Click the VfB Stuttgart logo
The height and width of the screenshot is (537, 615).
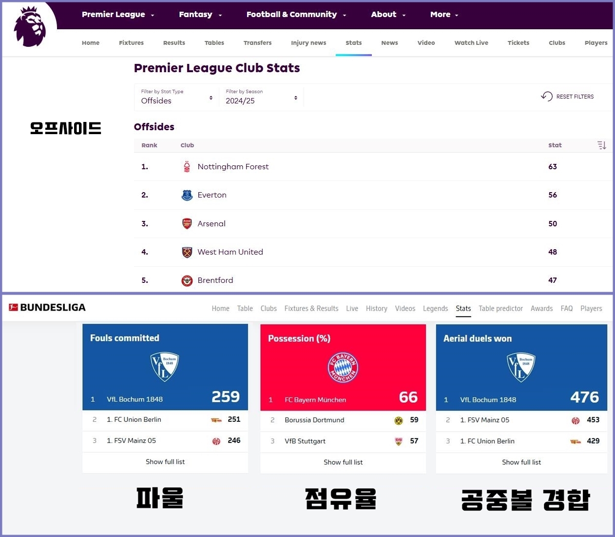399,441
